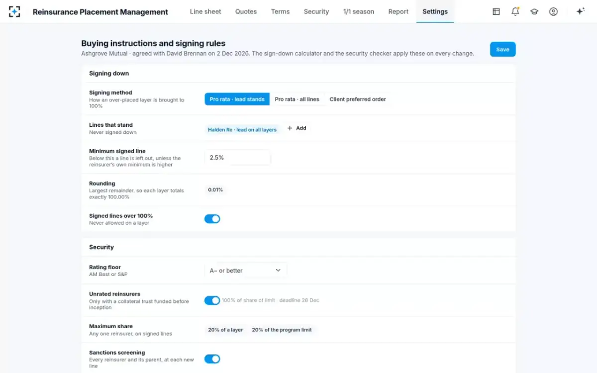The image size is (597, 373).
Task: Click the Rounding label
Action: [x=102, y=184]
